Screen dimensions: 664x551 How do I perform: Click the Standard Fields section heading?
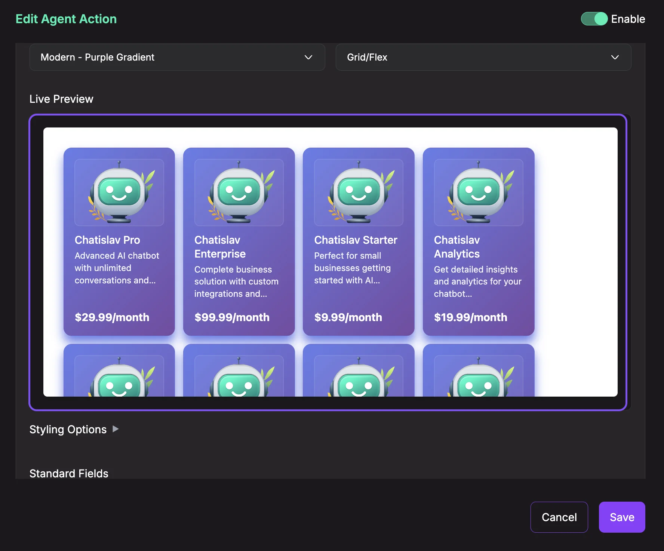click(69, 473)
